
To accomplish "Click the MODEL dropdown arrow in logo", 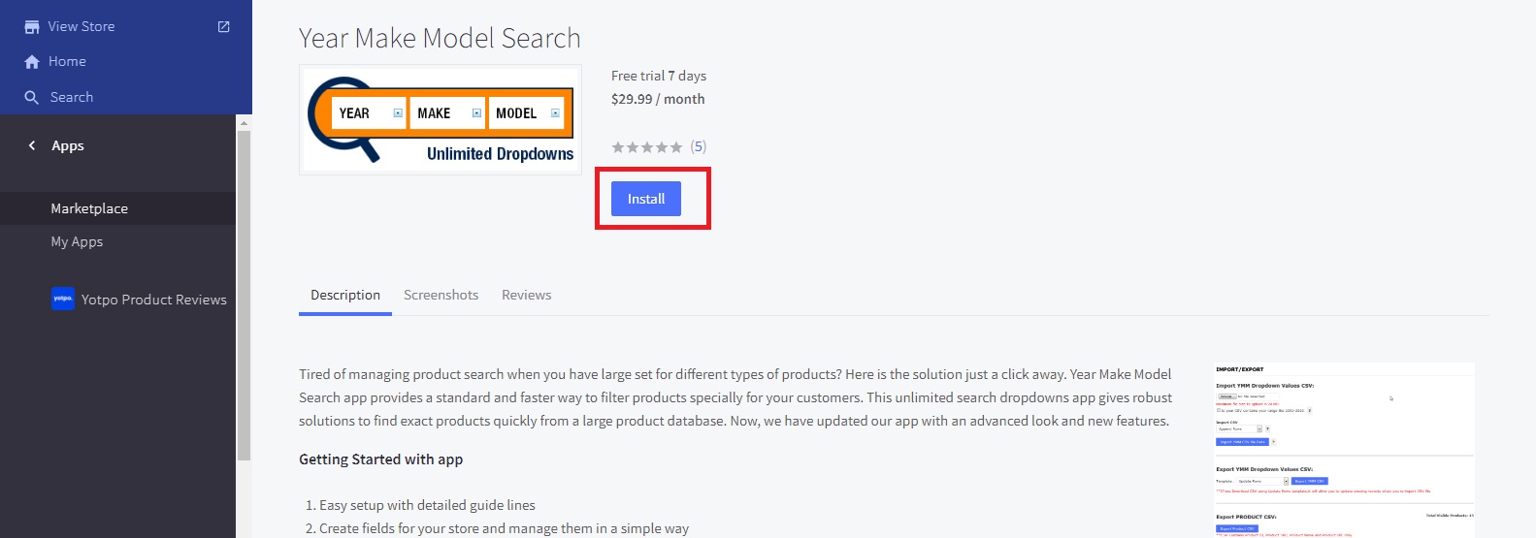I will pyautogui.click(x=555, y=113).
